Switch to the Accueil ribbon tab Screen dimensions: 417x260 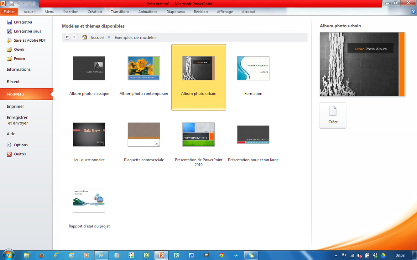click(x=30, y=12)
